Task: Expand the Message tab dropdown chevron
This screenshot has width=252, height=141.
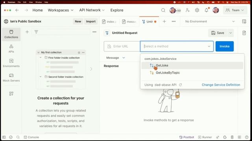Action: 124,58
